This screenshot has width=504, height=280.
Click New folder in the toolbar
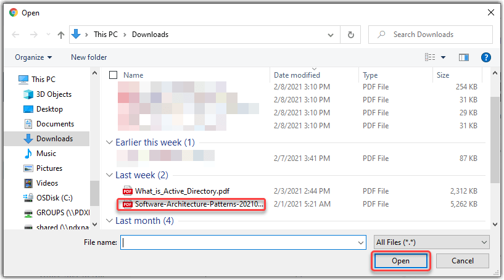point(89,57)
